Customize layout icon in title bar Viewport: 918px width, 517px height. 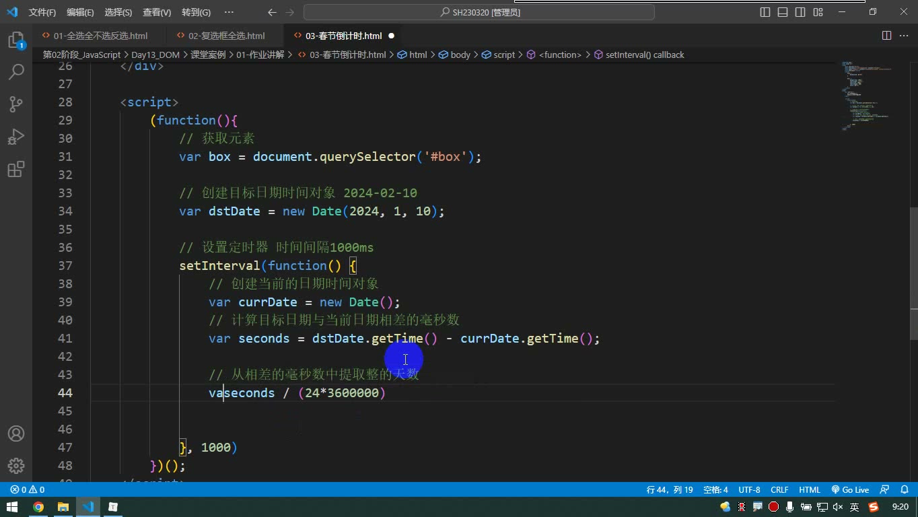click(x=818, y=12)
